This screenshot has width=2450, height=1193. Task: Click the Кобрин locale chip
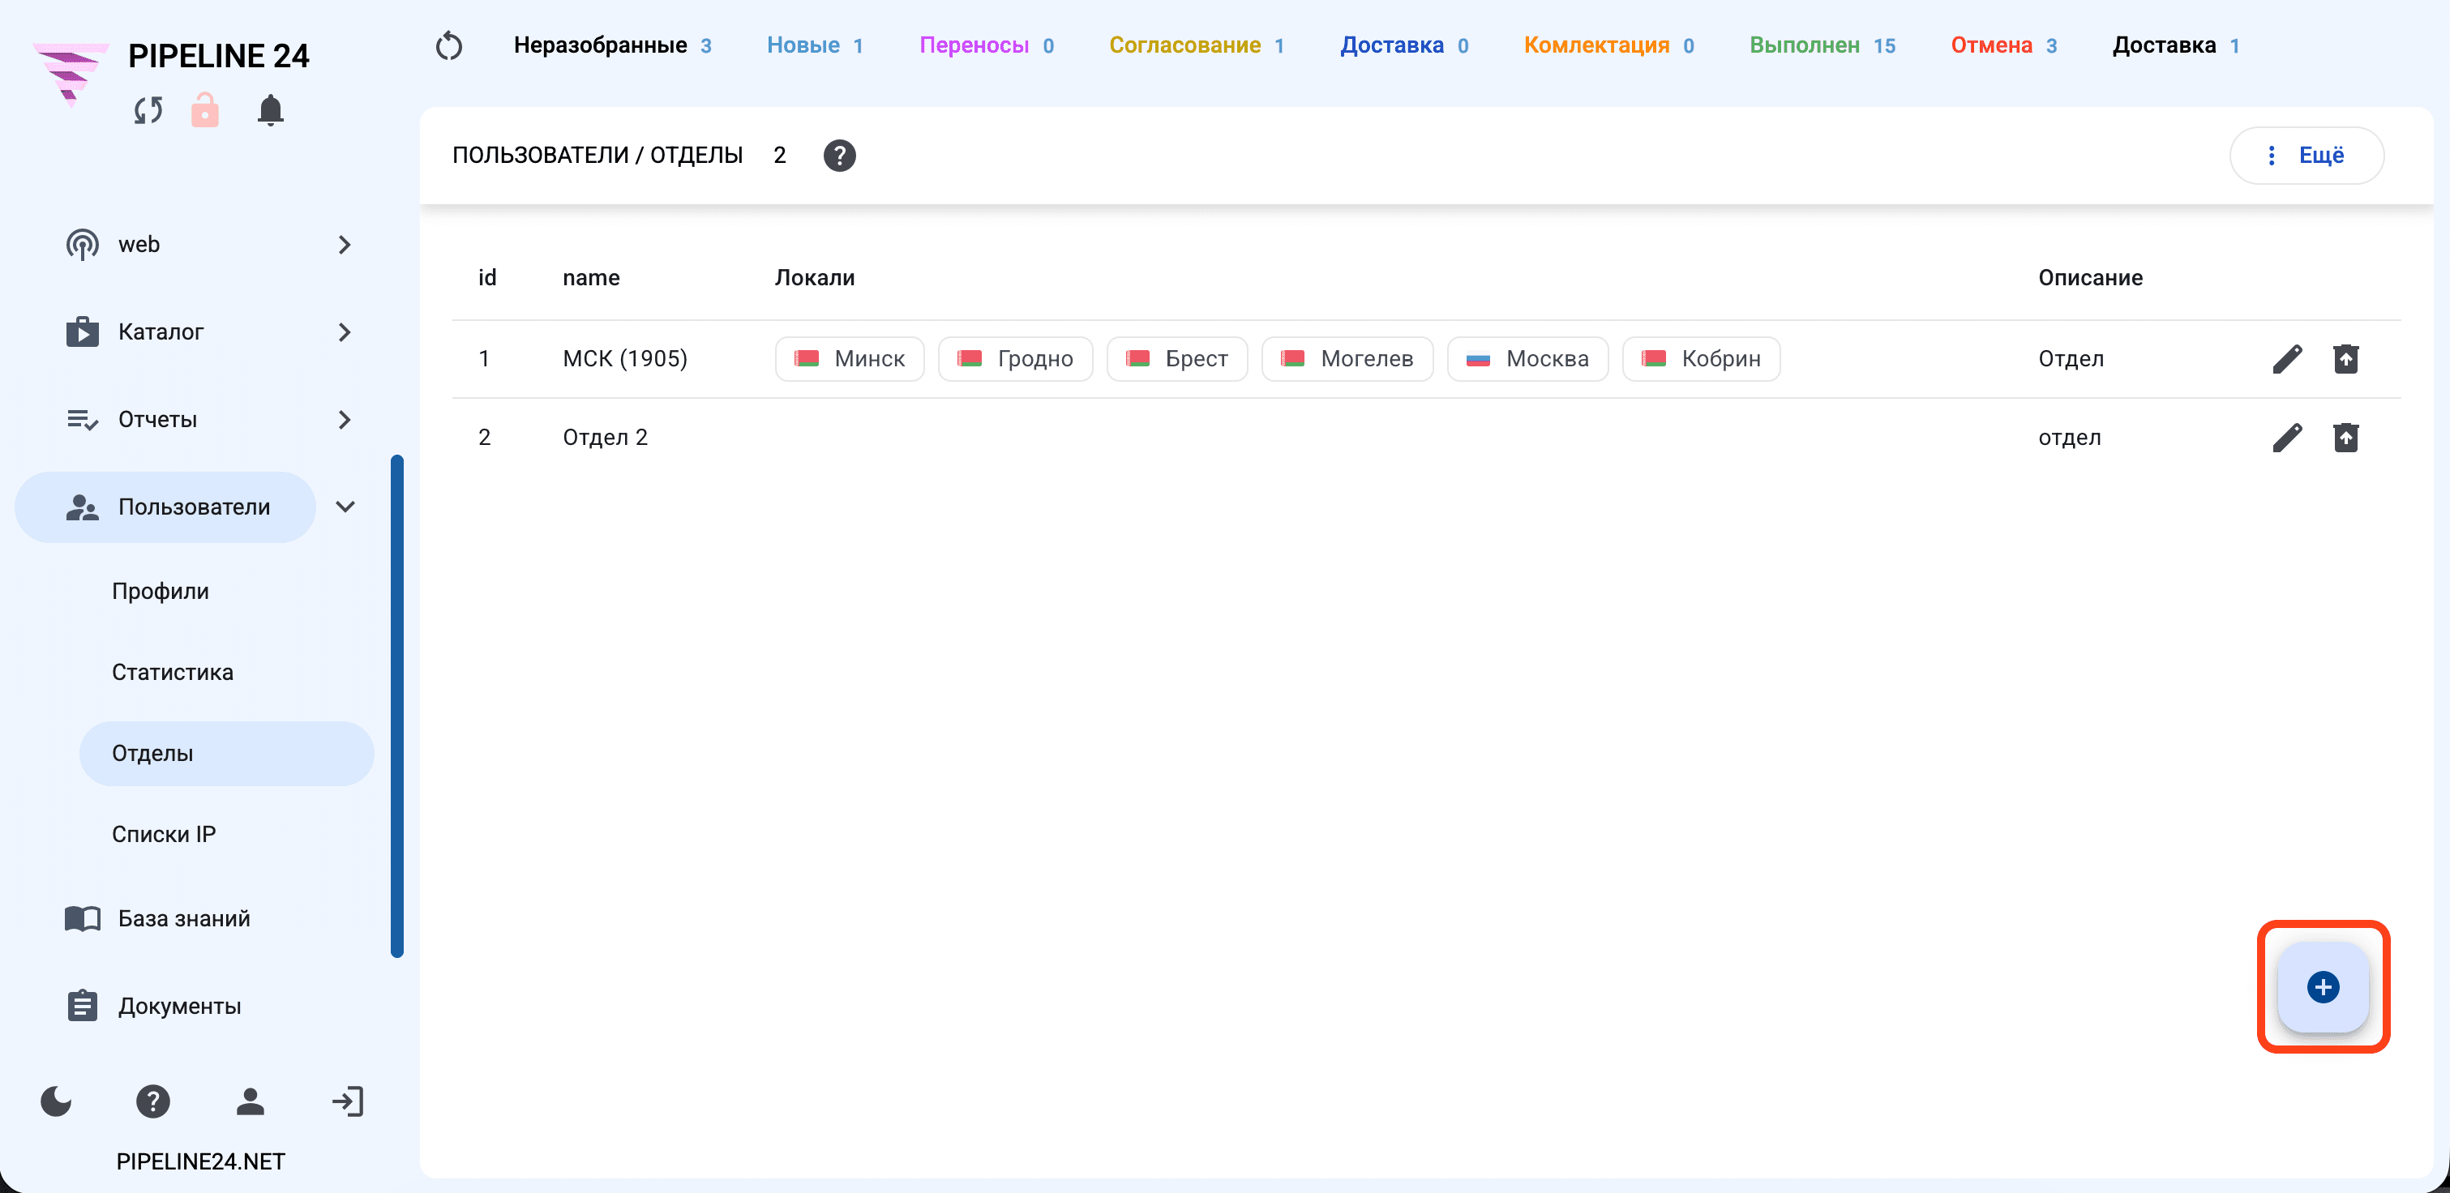(1701, 359)
